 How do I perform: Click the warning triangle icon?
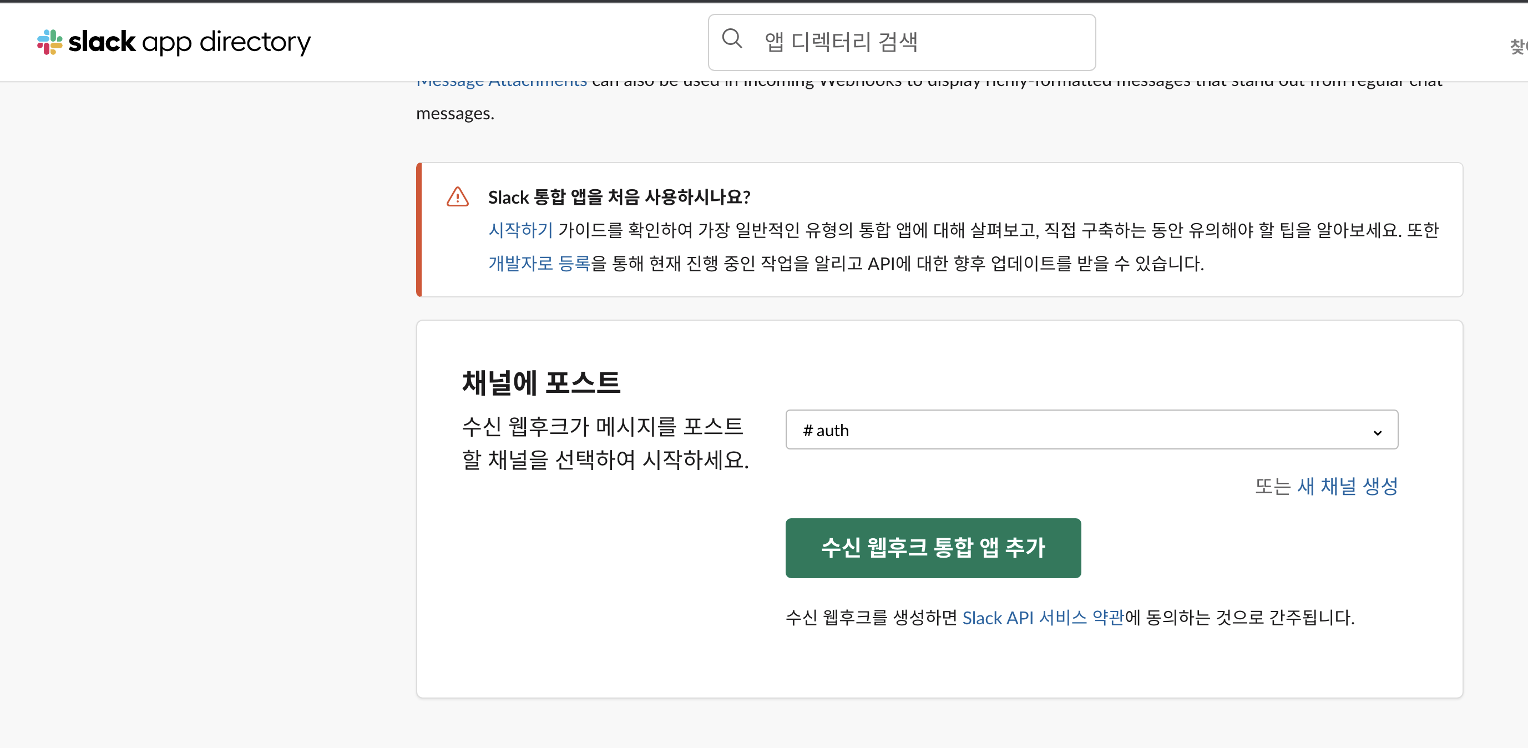[x=457, y=197]
